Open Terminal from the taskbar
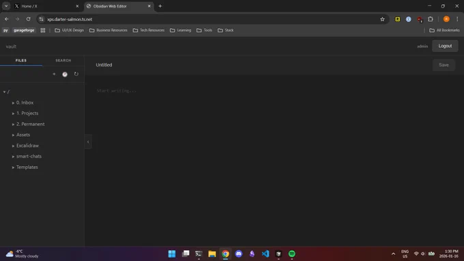 199,254
